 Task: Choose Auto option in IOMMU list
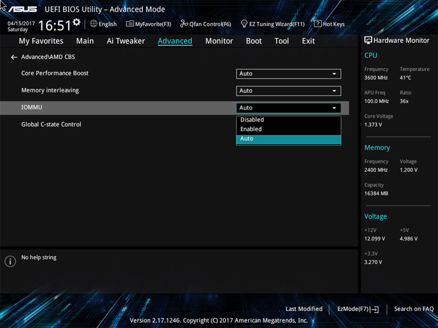288,139
